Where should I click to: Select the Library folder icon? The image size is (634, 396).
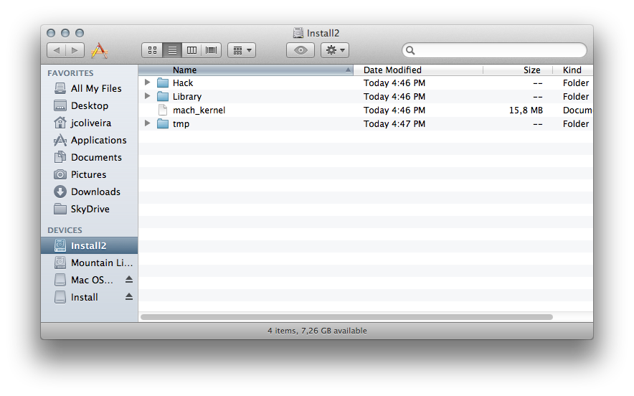coord(163,97)
